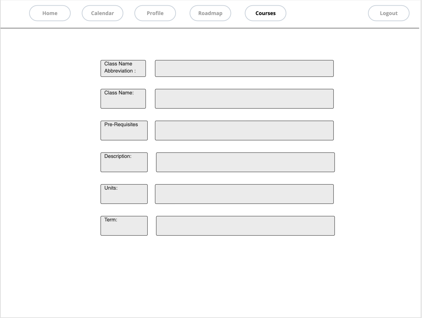This screenshot has height=318, width=422.
Task: Click the "Class Name:" label box
Action: (x=123, y=99)
